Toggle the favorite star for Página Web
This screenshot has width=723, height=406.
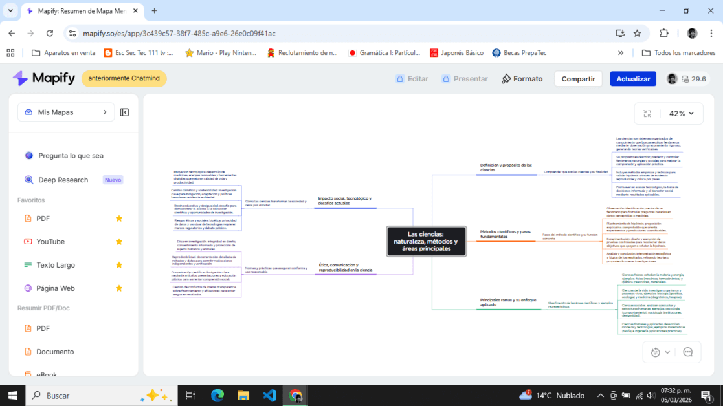click(119, 288)
